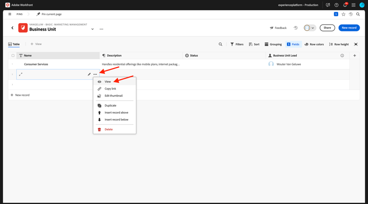Open the main hamburger menu
This screenshot has height=204, width=368.
pos(10,14)
